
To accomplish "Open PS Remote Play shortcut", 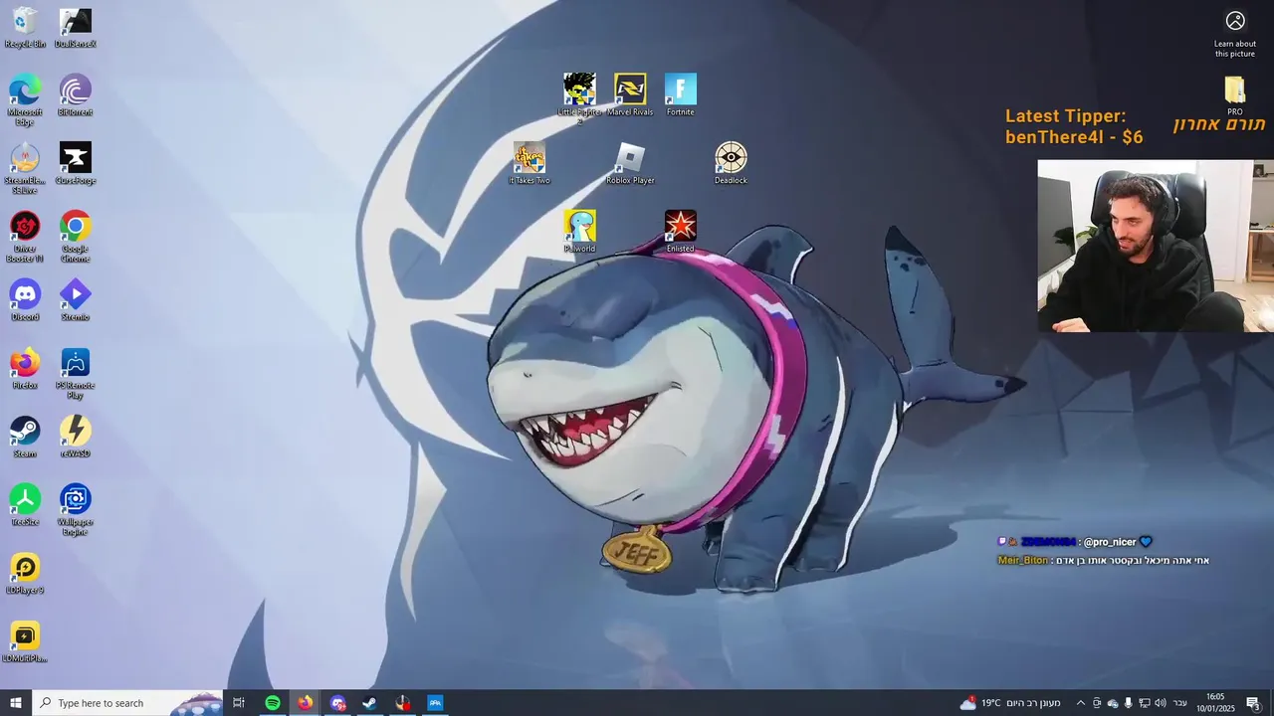I will pyautogui.click(x=76, y=373).
